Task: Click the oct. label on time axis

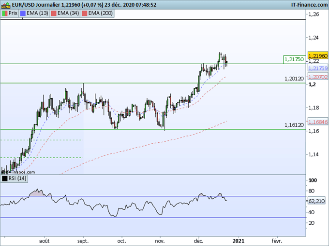Action: (x=122, y=241)
